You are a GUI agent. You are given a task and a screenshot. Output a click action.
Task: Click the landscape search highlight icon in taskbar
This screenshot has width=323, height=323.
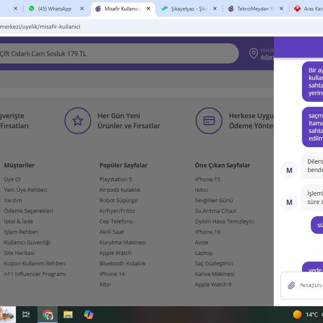click(x=8, y=315)
